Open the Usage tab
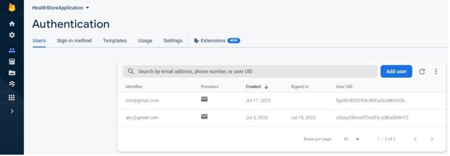The image size is (450, 156). [x=145, y=41]
